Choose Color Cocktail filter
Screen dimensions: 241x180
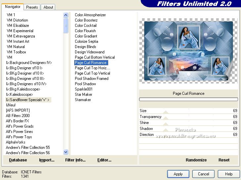[86, 26]
